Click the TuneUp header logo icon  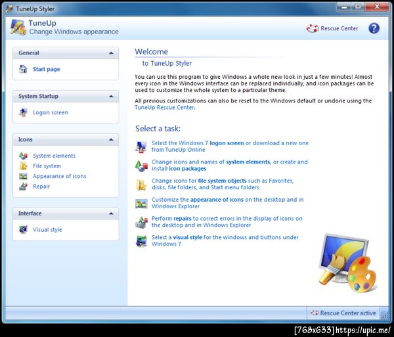coord(18,27)
